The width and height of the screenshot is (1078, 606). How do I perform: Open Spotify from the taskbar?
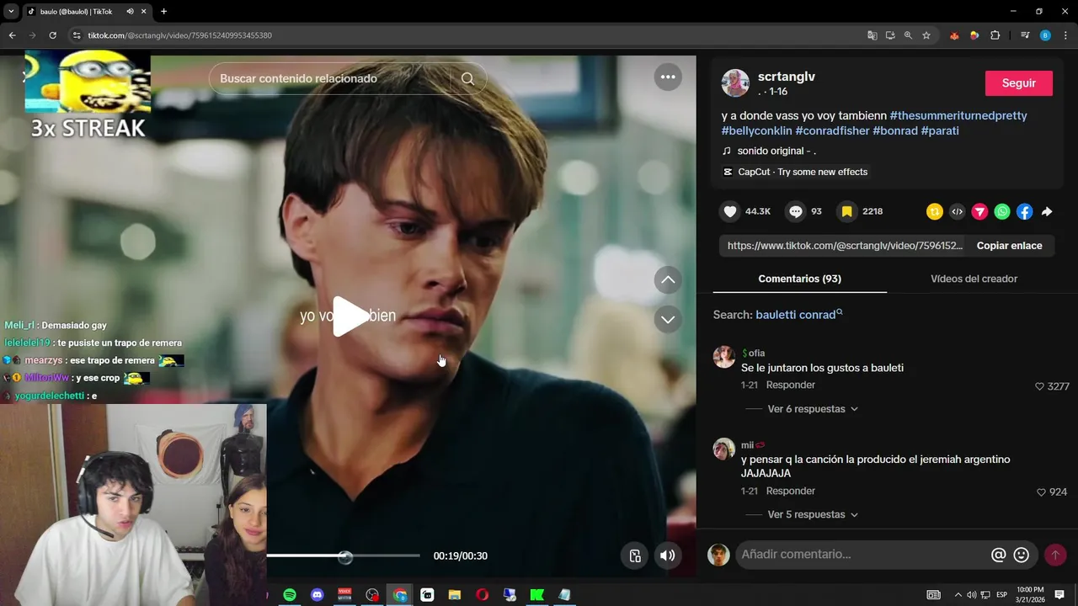[290, 595]
